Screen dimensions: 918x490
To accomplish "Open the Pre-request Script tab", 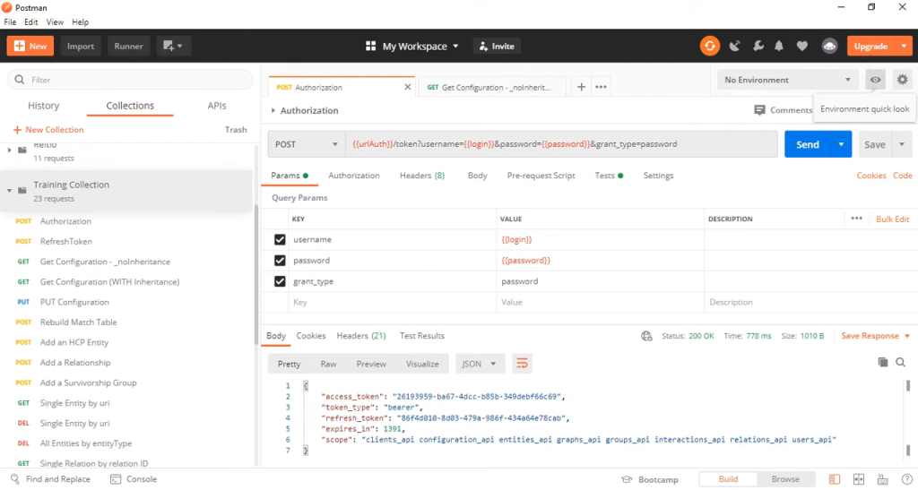I will [541, 176].
